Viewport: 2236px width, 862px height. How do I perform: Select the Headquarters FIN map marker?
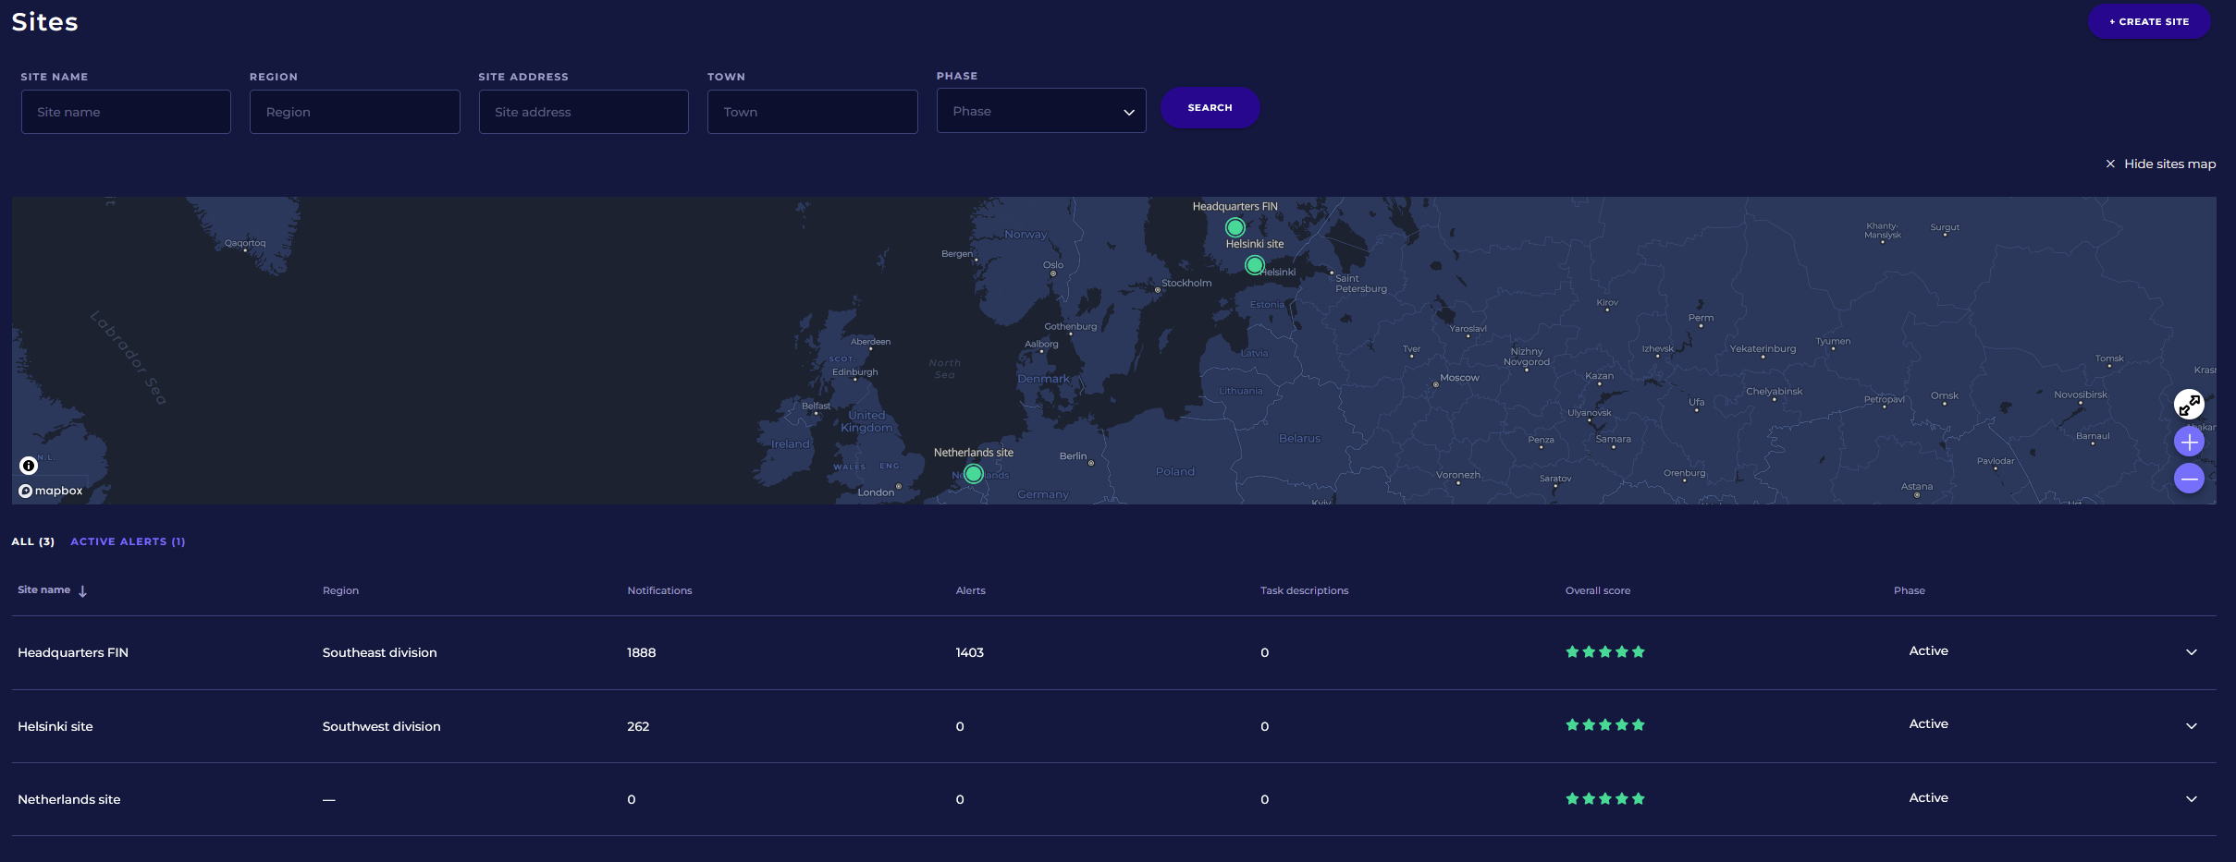1235,227
